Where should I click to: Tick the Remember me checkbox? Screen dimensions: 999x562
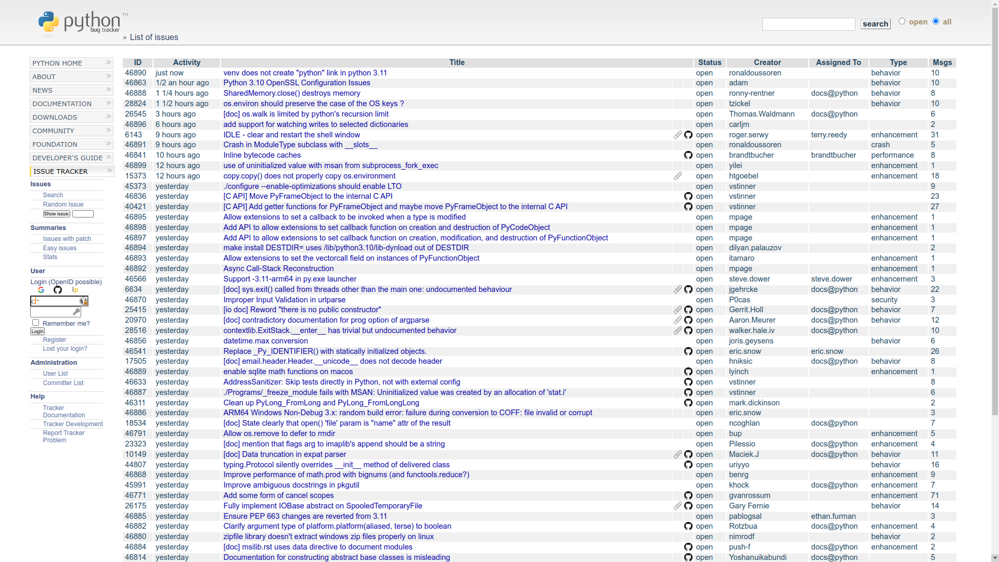point(36,323)
